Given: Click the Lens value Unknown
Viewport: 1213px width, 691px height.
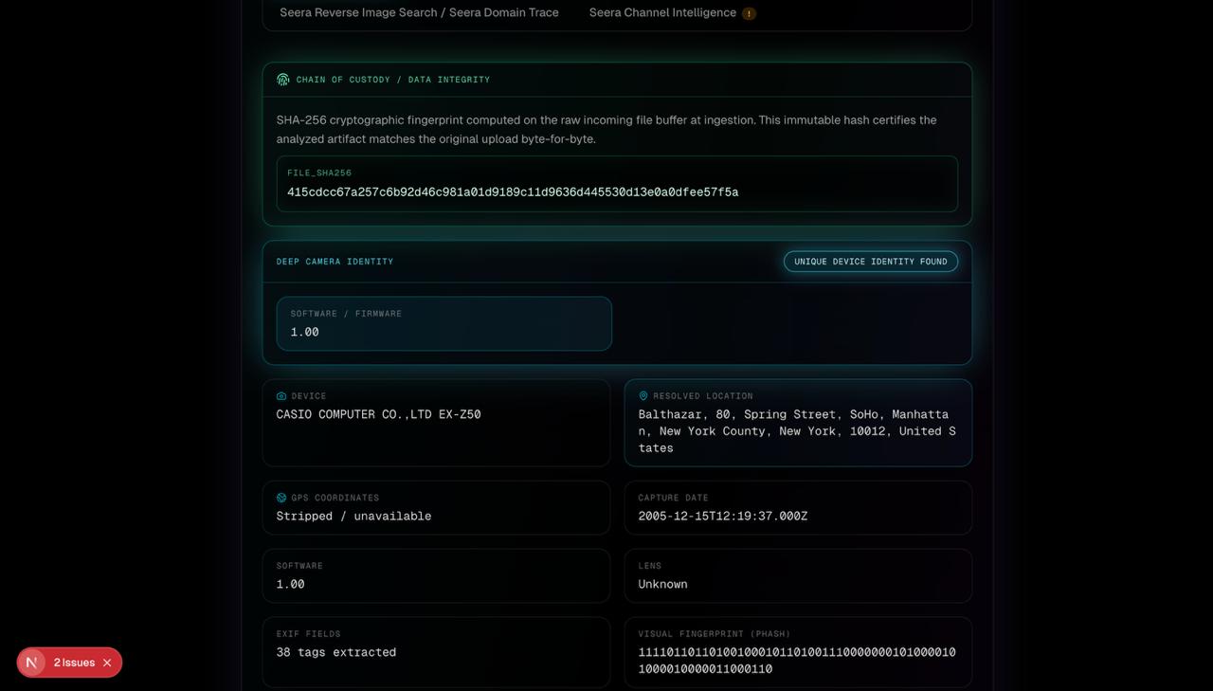Looking at the screenshot, I should pyautogui.click(x=662, y=584).
